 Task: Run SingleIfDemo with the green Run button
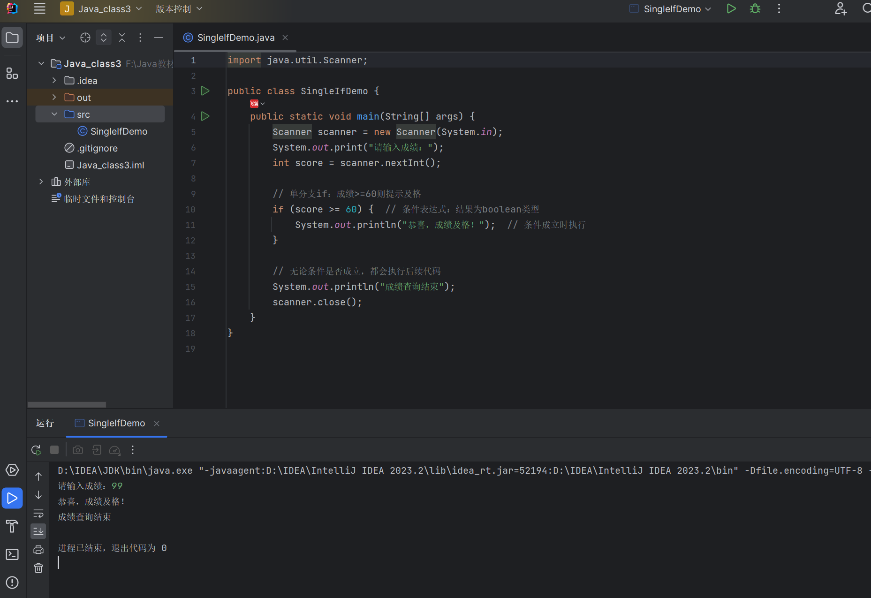731,9
